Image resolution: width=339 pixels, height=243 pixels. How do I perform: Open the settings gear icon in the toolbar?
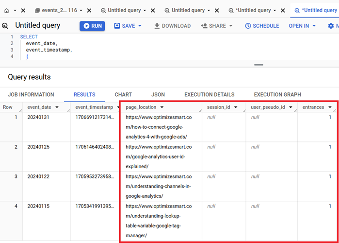(x=331, y=26)
